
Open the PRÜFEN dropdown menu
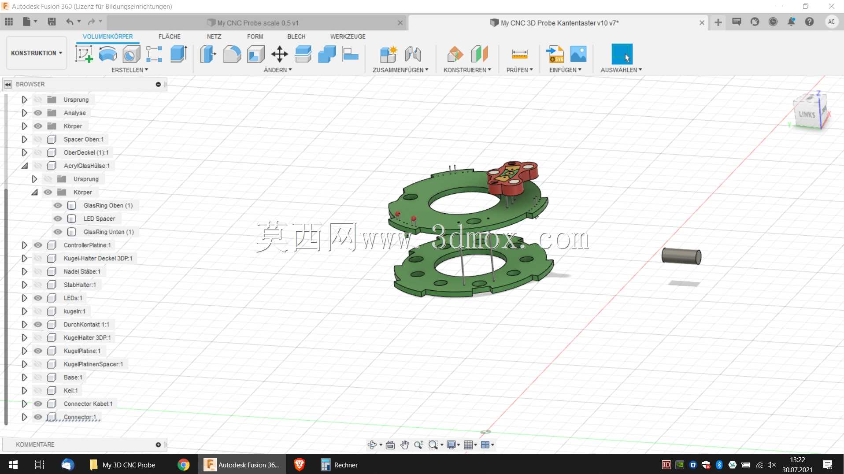tap(519, 70)
